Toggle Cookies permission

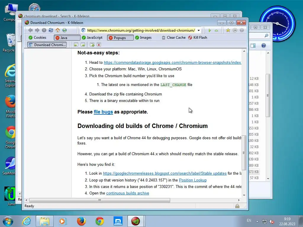tap(38, 38)
